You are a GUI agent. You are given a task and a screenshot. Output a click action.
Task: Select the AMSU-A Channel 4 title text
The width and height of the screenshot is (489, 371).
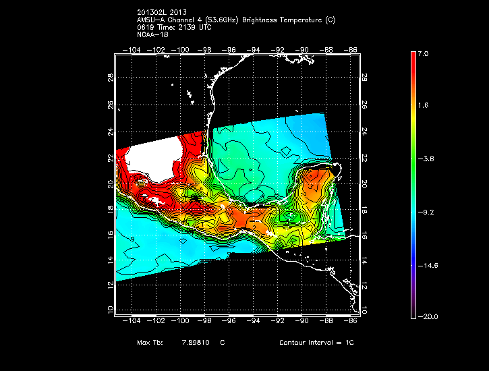235,20
